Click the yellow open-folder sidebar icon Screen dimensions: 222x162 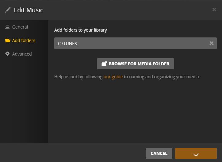pos(8,40)
